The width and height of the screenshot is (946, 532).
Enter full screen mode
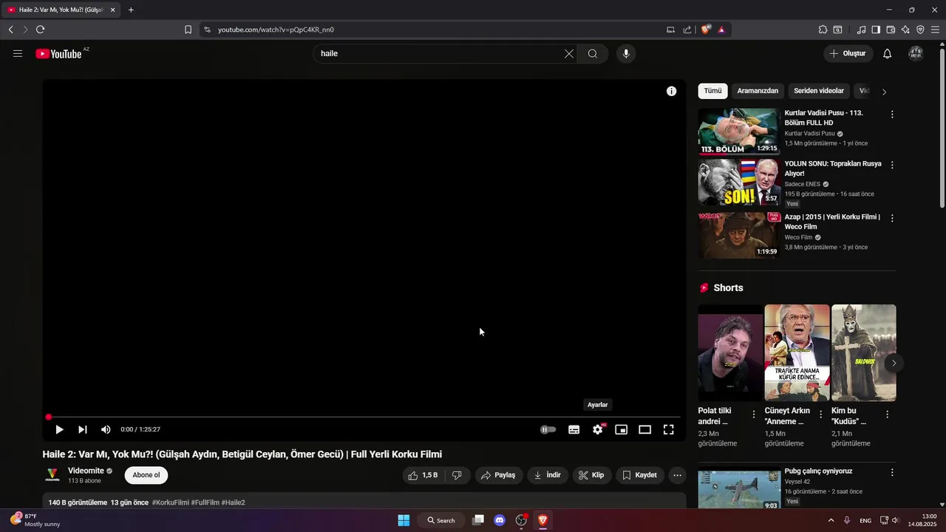coord(668,429)
